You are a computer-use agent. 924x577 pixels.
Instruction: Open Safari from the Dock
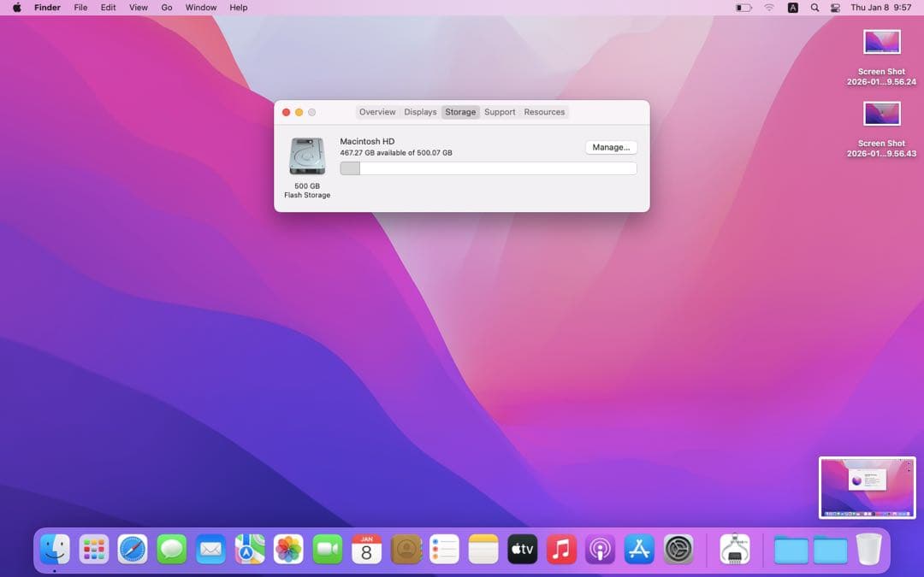[133, 550]
